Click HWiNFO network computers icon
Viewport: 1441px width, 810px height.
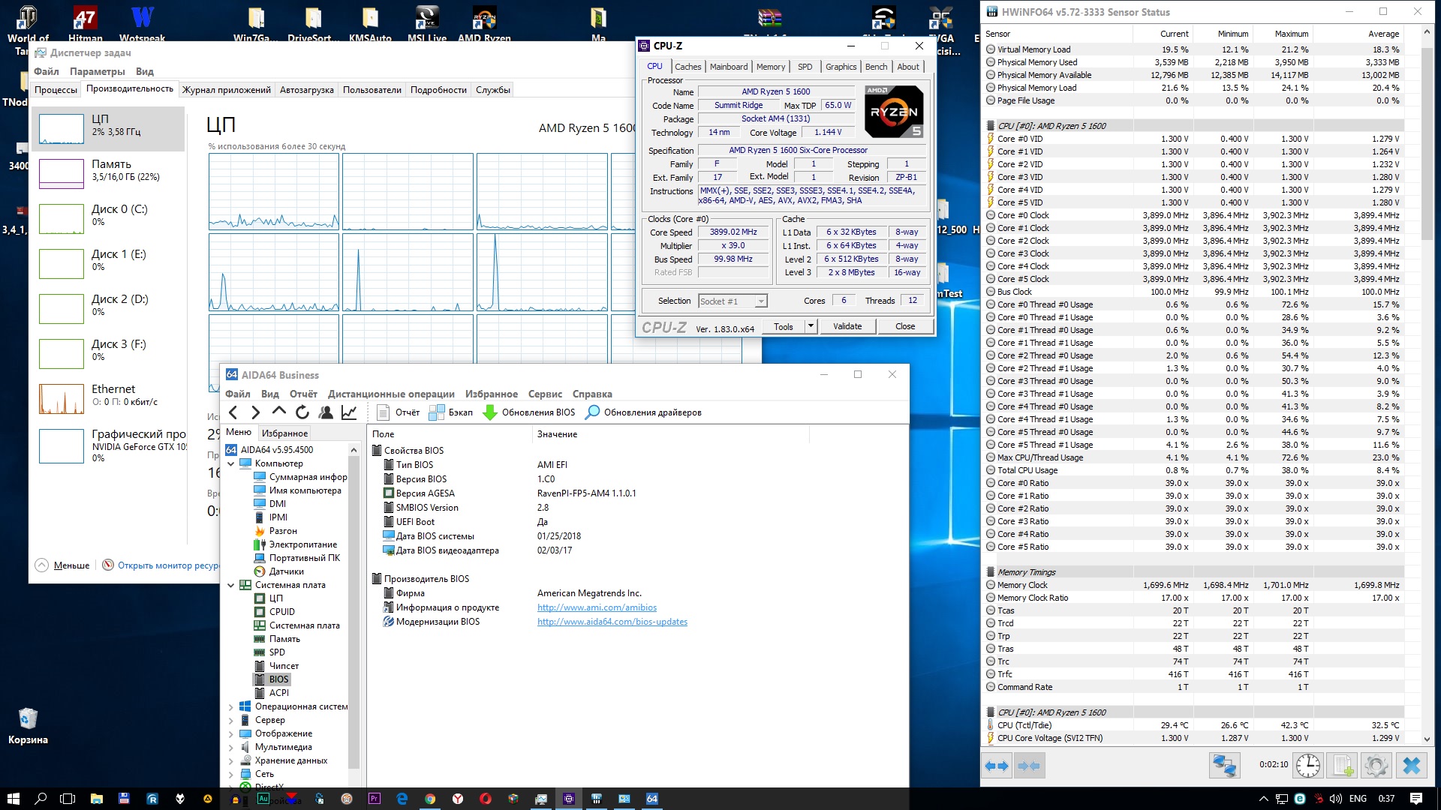tap(1224, 765)
